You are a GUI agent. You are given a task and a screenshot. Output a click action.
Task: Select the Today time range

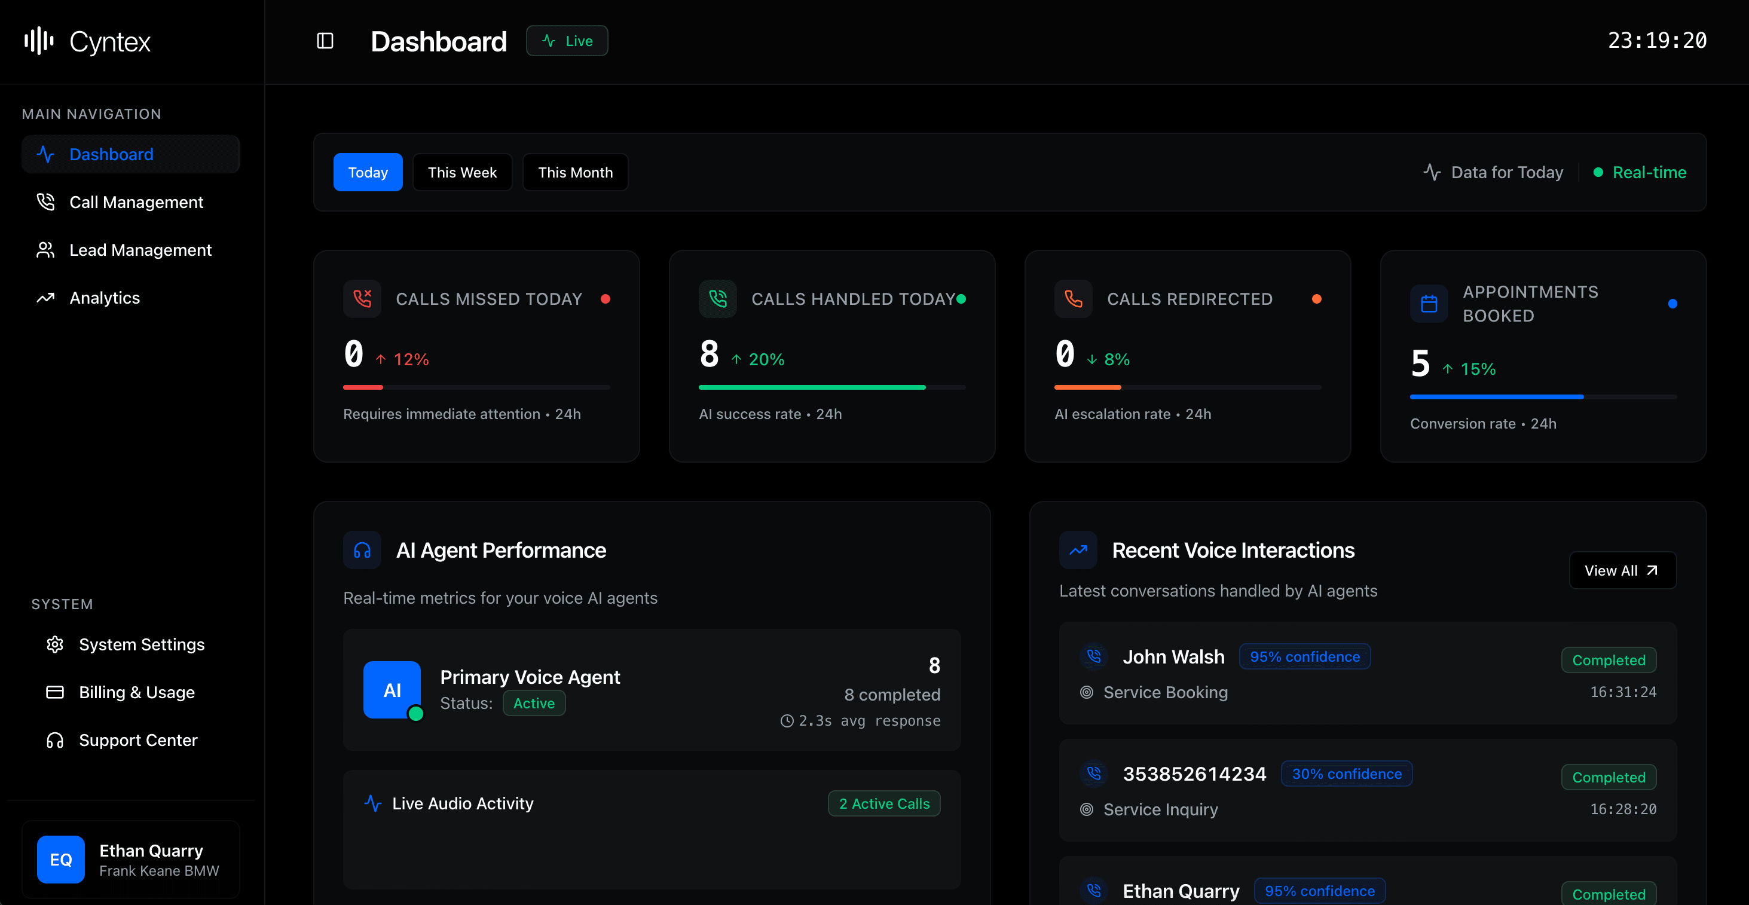click(368, 172)
